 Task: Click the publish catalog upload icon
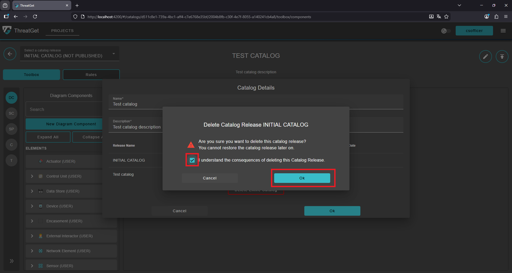tap(502, 56)
